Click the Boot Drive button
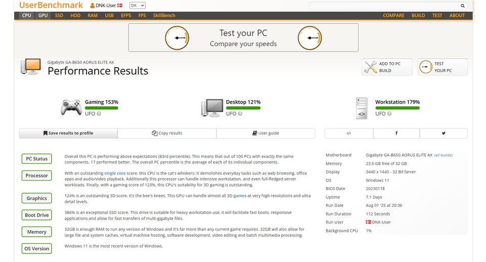Screen dimensions: 486x262 point(36,215)
